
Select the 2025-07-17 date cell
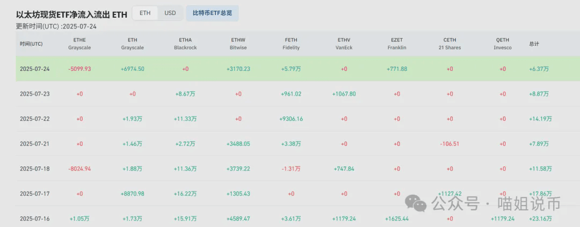pos(35,194)
